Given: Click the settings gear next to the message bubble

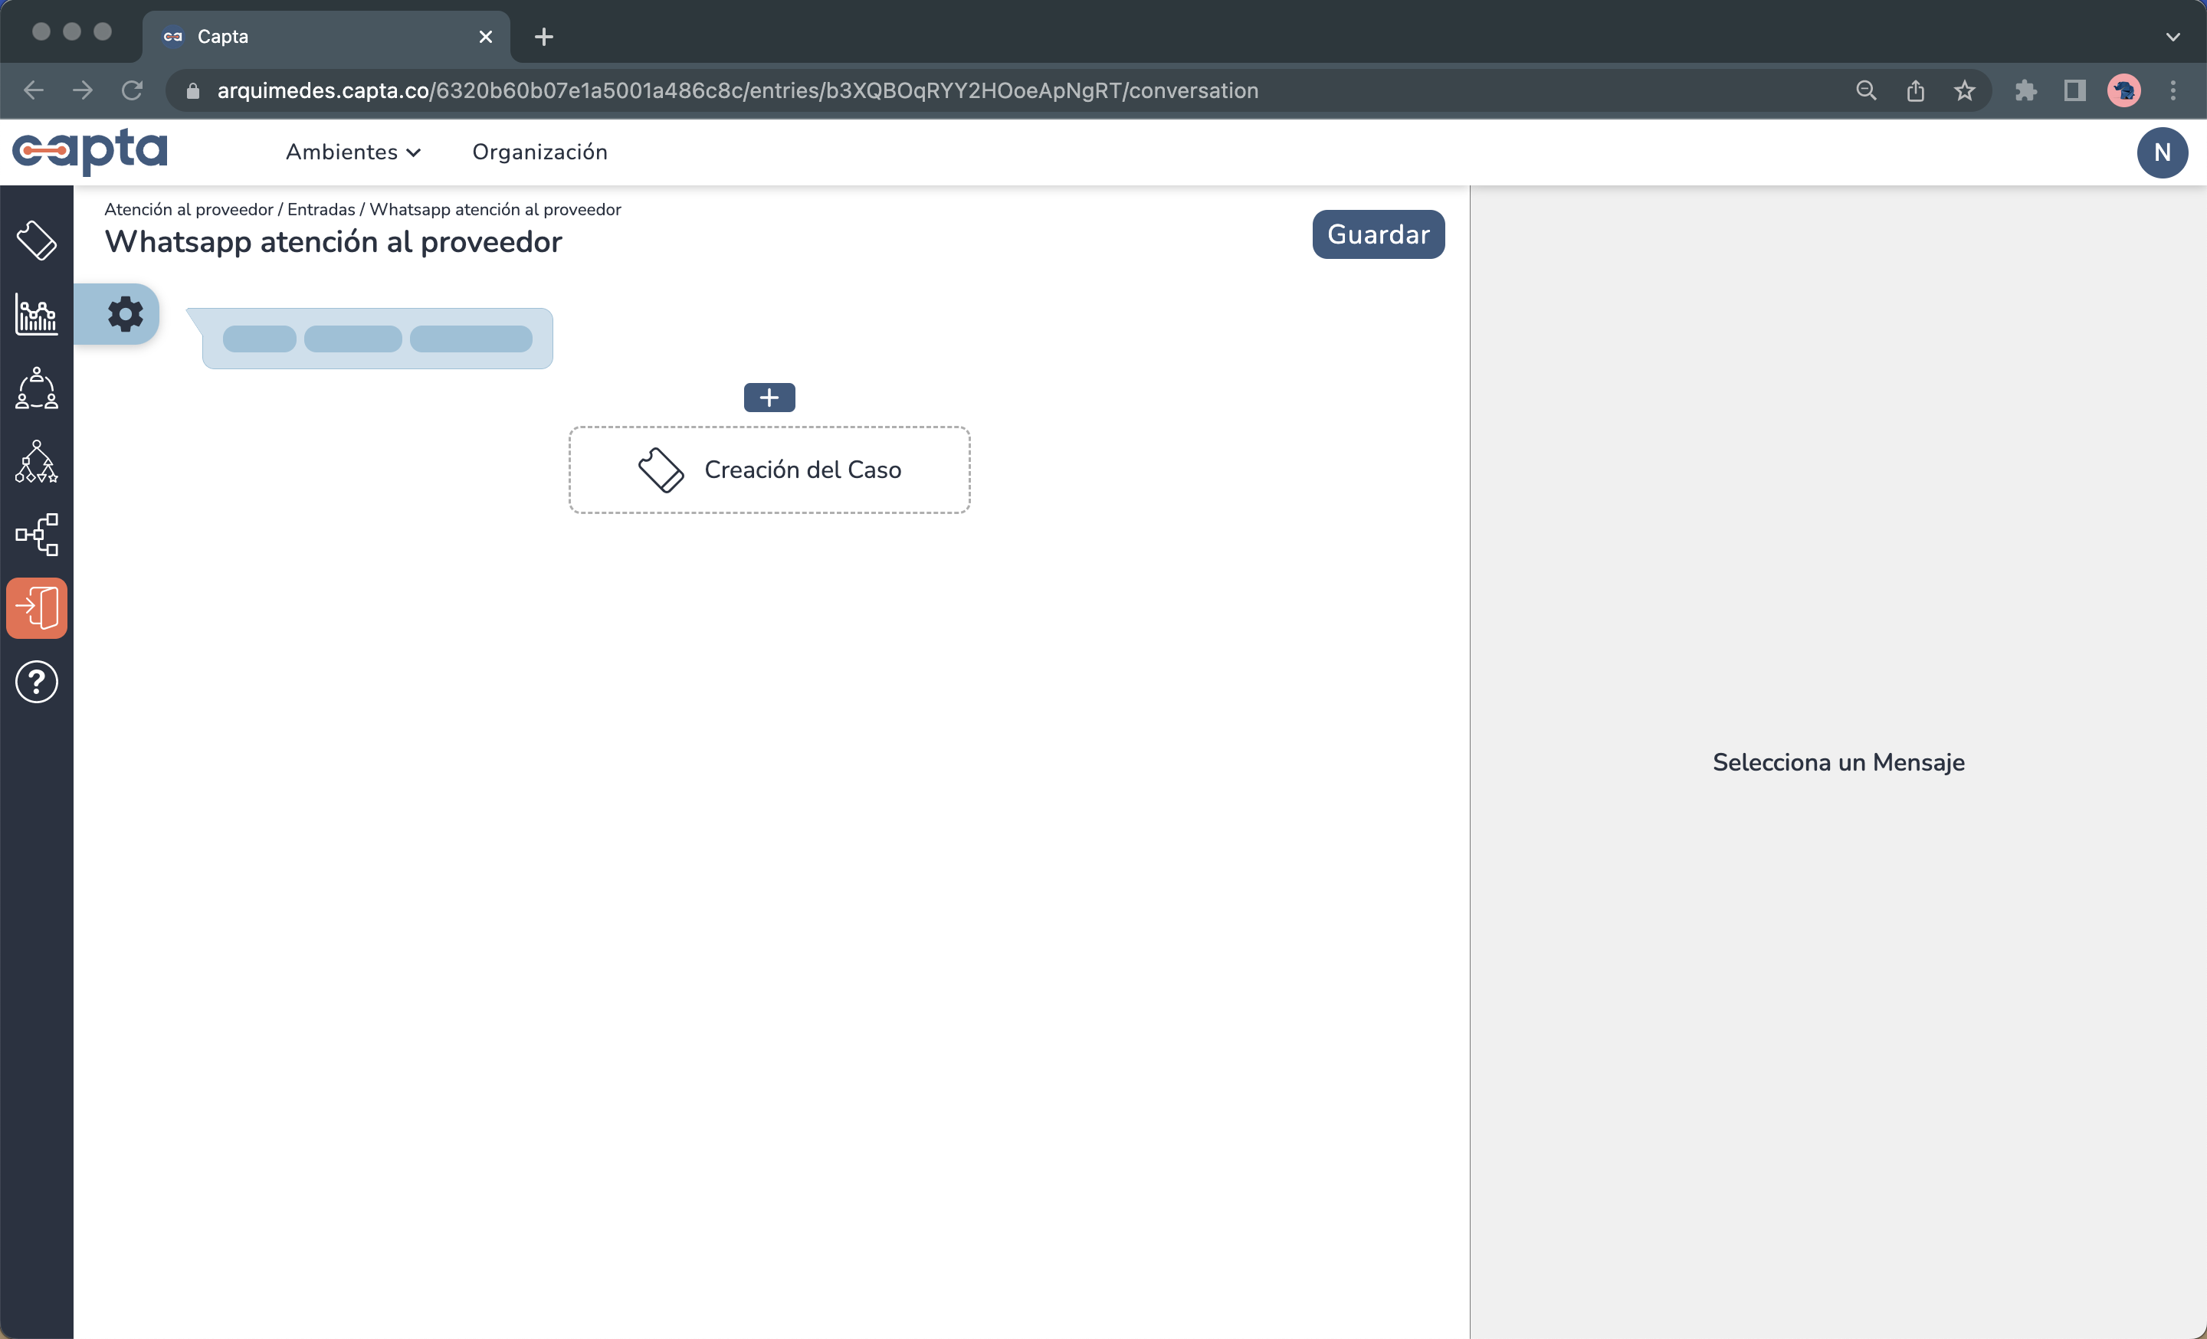Looking at the screenshot, I should 124,313.
